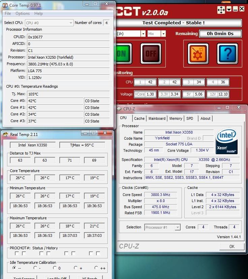This screenshot has height=279, width=248.
Task: Open OCCT help via the blue question mark
Action: [x=227, y=54]
